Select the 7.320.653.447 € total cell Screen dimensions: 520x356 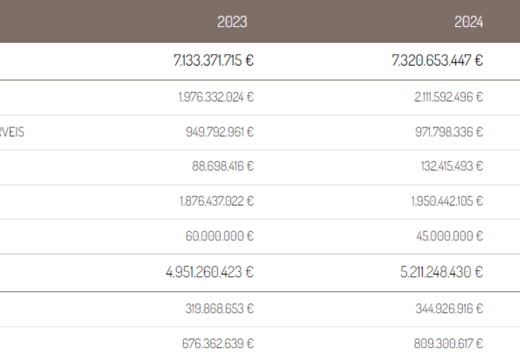(x=437, y=61)
